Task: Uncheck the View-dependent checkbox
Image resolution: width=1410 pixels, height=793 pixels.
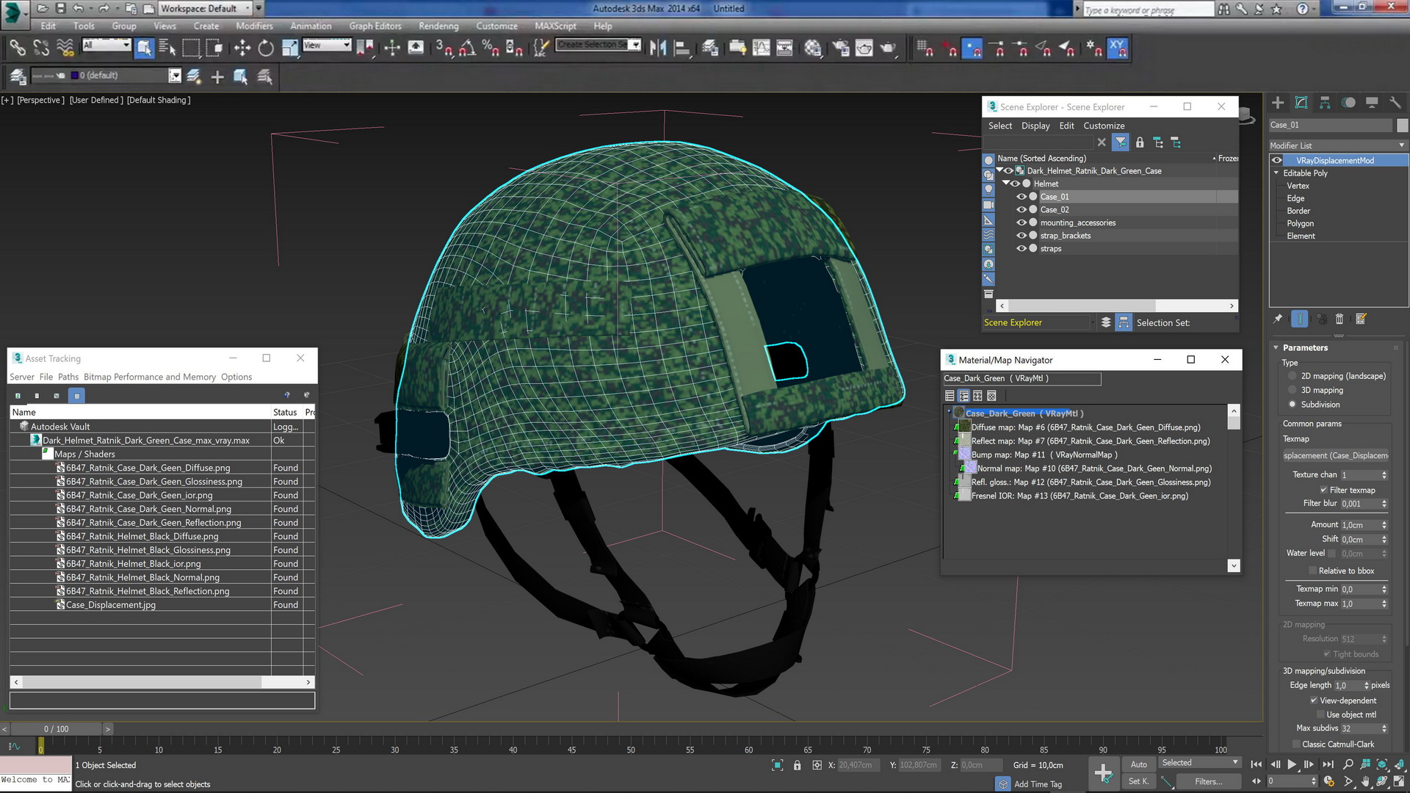Action: point(1314,700)
